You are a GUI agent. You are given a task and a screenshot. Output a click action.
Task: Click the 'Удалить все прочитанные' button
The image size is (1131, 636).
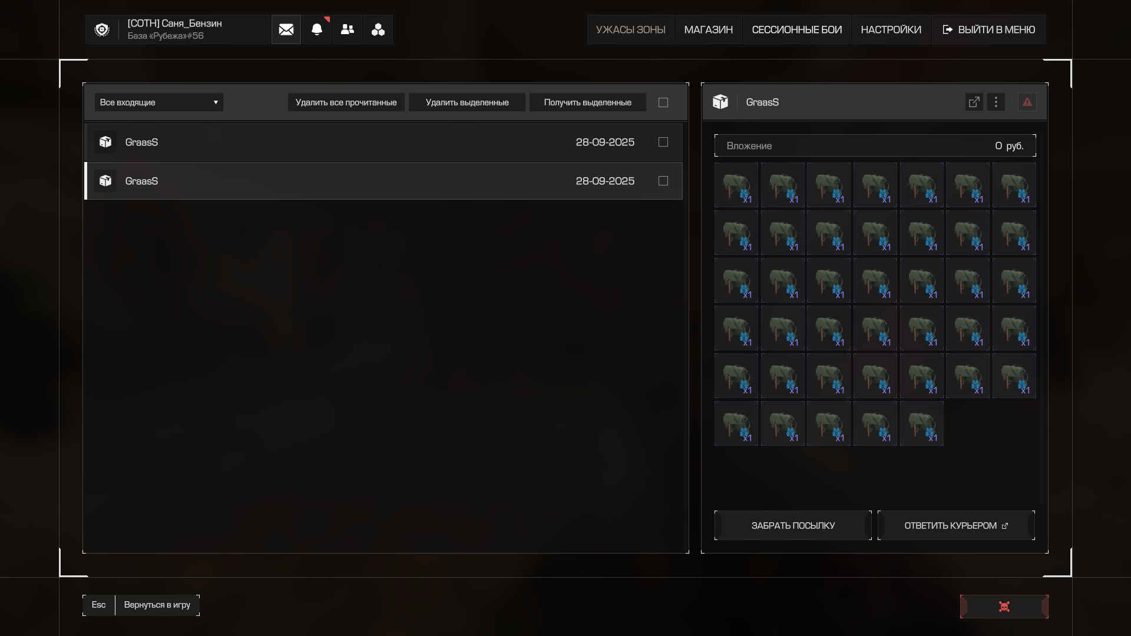346,102
